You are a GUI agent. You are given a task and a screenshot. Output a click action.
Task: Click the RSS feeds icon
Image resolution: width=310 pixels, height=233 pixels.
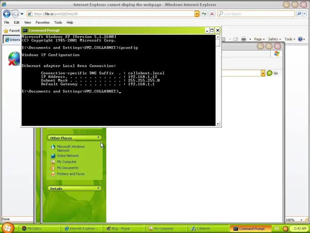click(x=223, y=39)
